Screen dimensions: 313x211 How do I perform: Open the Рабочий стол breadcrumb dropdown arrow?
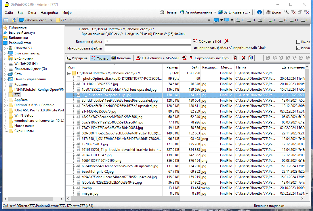[x=51, y=20]
